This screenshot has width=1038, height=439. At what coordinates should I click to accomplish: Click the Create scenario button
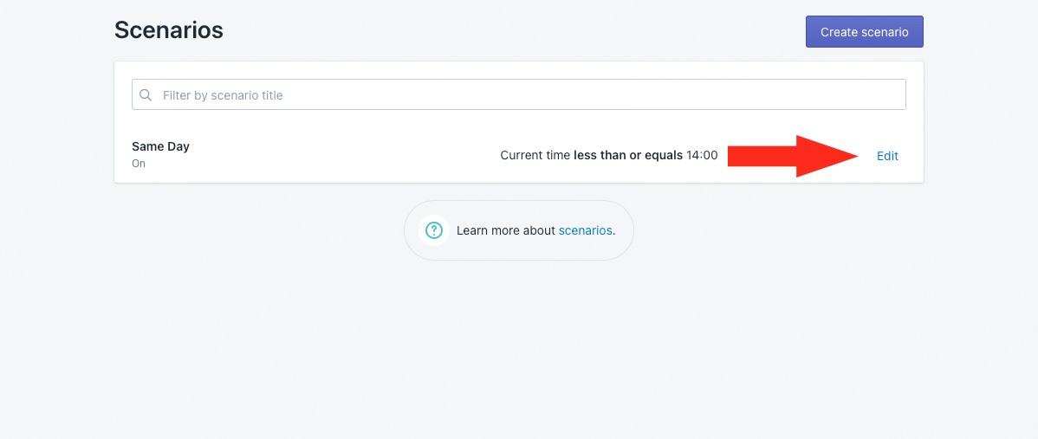click(x=864, y=32)
